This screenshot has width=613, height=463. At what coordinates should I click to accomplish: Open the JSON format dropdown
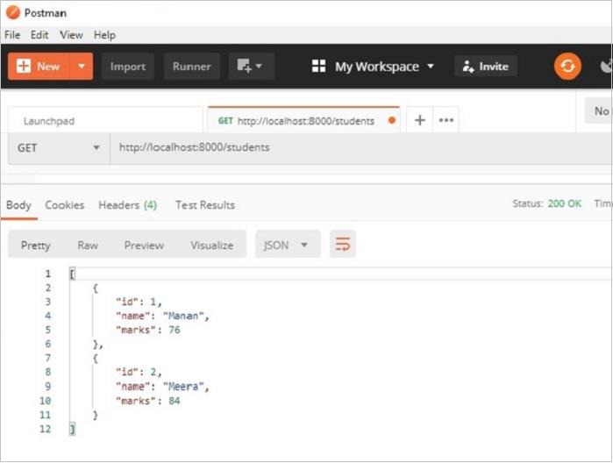pos(287,245)
